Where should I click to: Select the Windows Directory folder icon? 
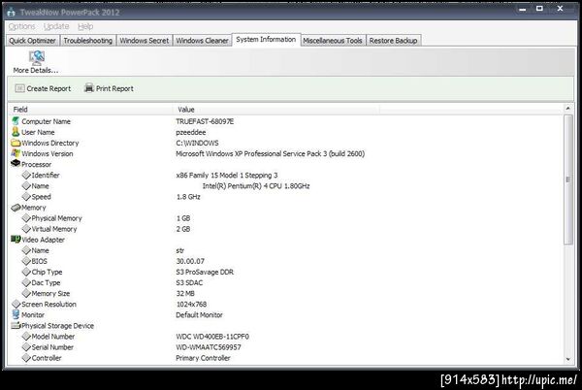[x=16, y=143]
